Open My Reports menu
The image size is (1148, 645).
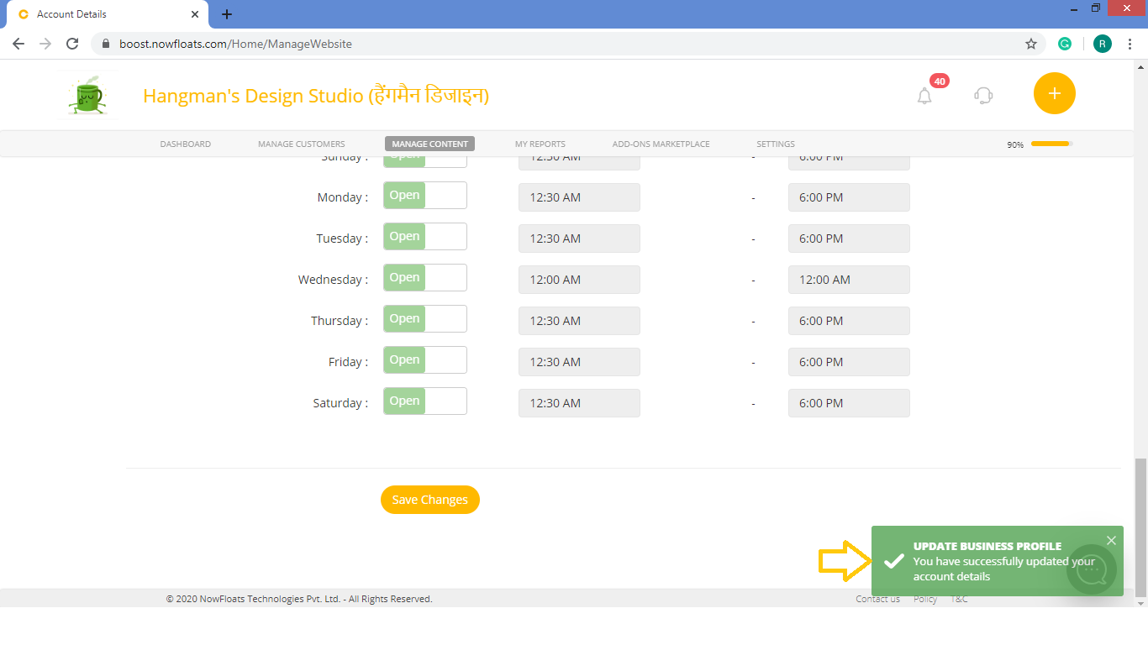click(x=540, y=144)
